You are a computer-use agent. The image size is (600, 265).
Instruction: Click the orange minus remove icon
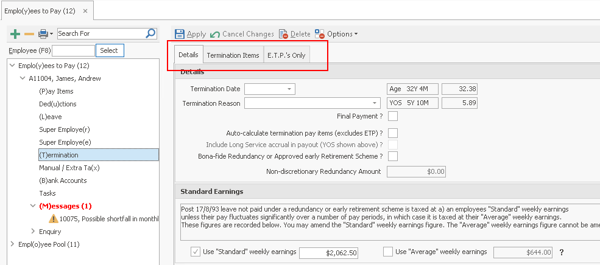[x=29, y=33]
